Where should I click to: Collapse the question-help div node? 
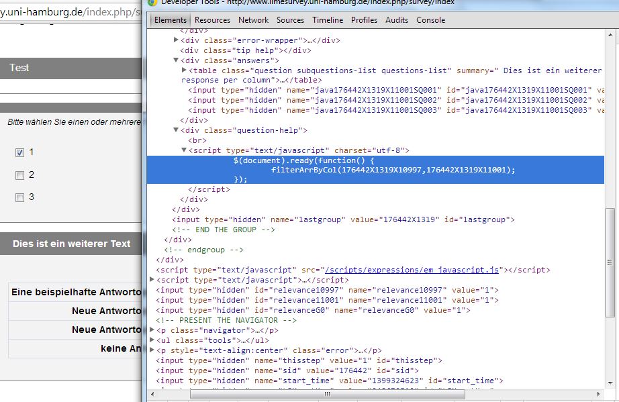pyautogui.click(x=176, y=130)
